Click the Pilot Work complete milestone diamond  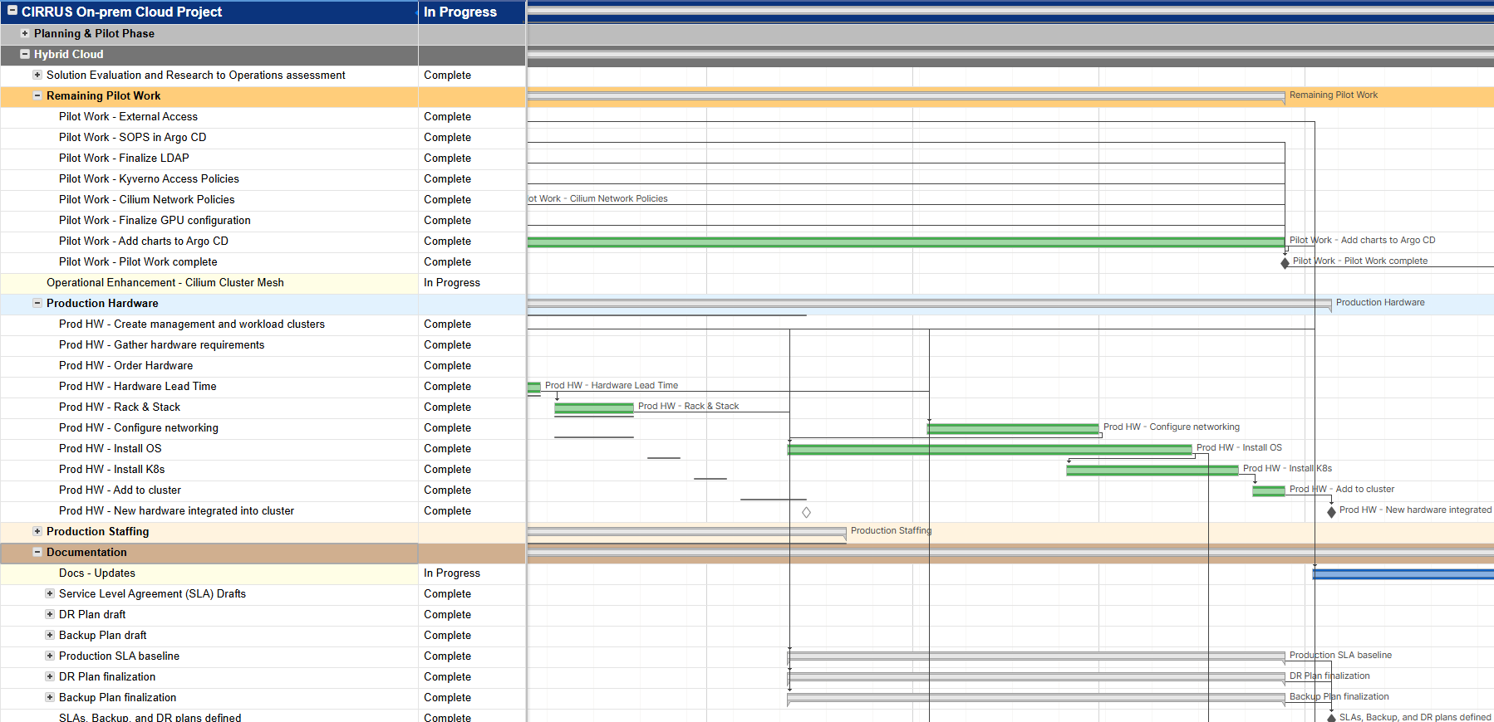1285,263
